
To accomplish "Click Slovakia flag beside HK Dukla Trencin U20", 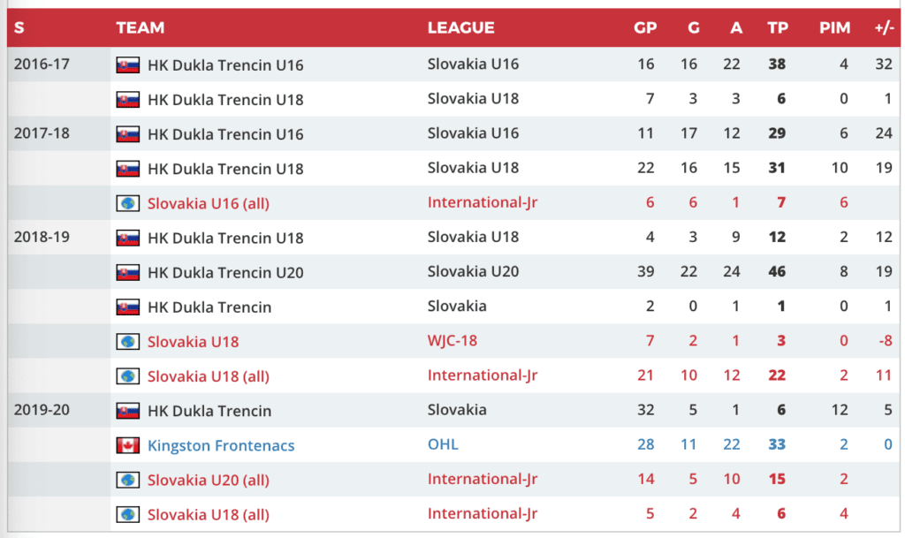I will coord(128,272).
